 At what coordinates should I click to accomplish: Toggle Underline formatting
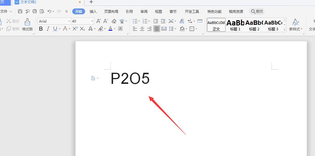coord(55,29)
